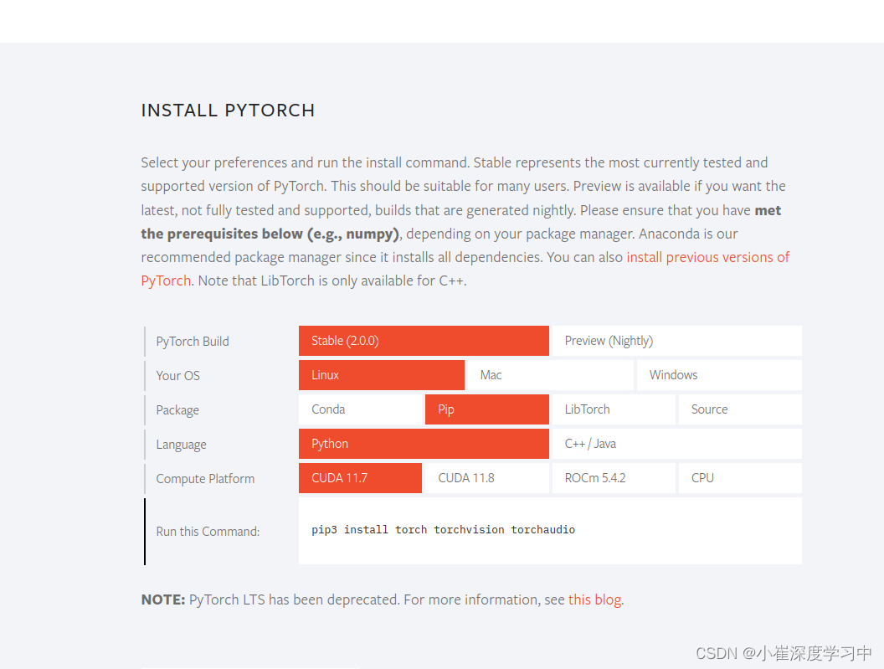Switch the package manager to Conda
This screenshot has height=669, width=884.
tap(360, 409)
